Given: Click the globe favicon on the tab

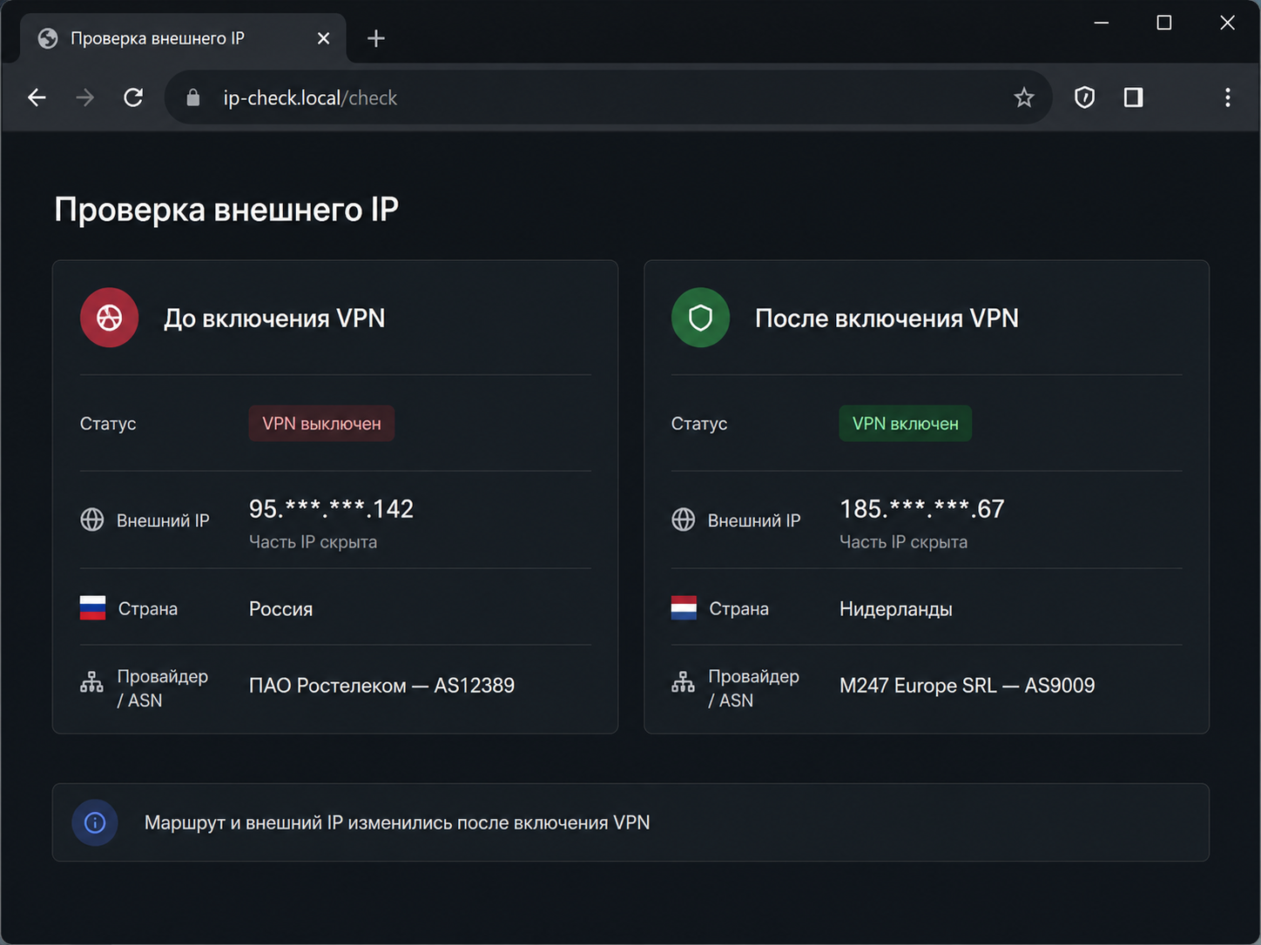Looking at the screenshot, I should pyautogui.click(x=48, y=38).
